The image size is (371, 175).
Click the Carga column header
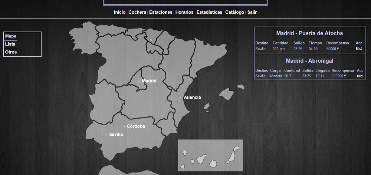(275, 70)
